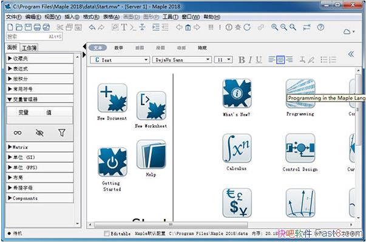Click the Calculus icon
Viewport: 366px width, 242px height.
pos(237,149)
